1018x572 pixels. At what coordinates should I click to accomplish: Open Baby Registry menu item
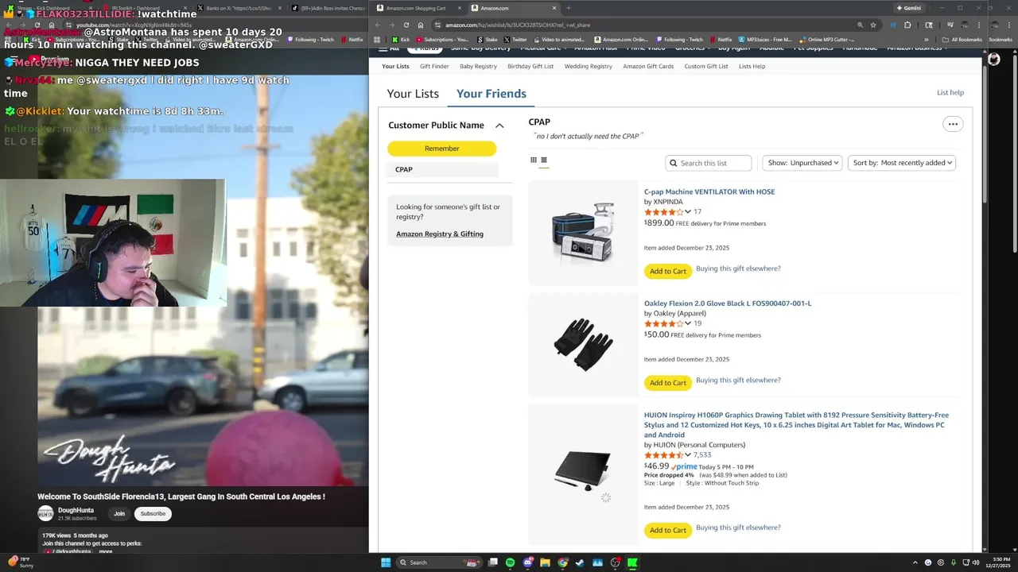478,66
